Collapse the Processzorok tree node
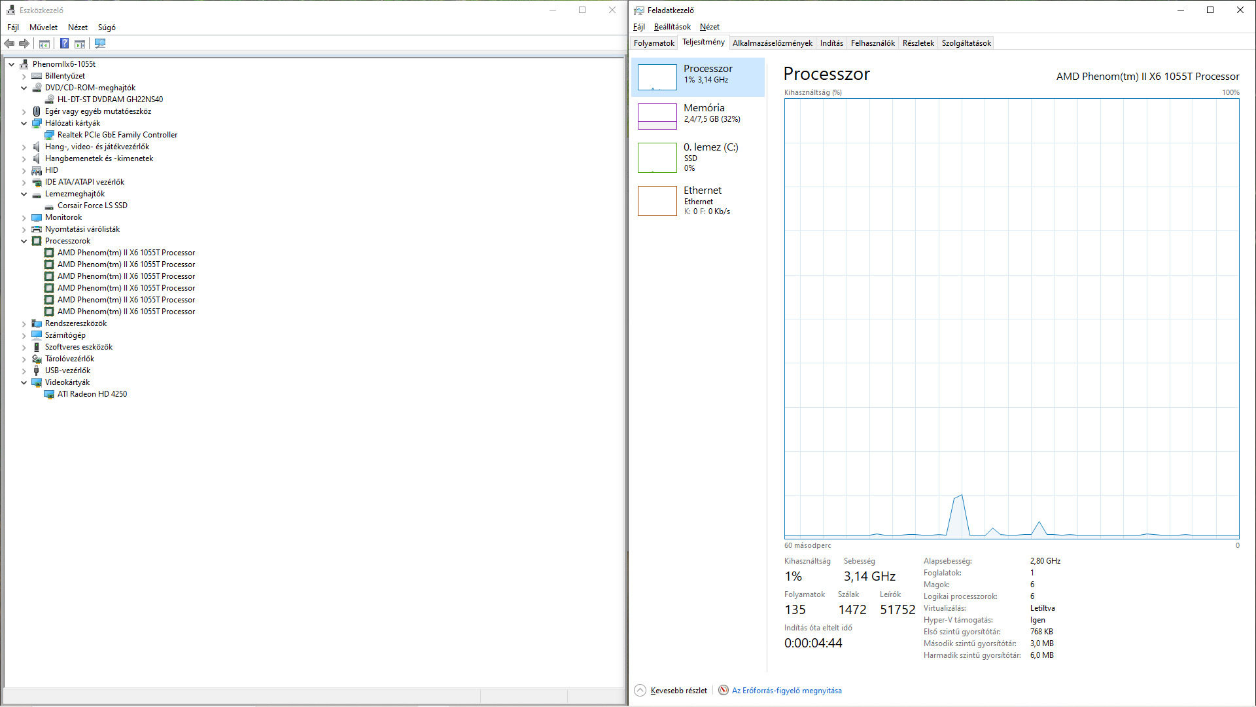This screenshot has height=707, width=1256. 24,241
